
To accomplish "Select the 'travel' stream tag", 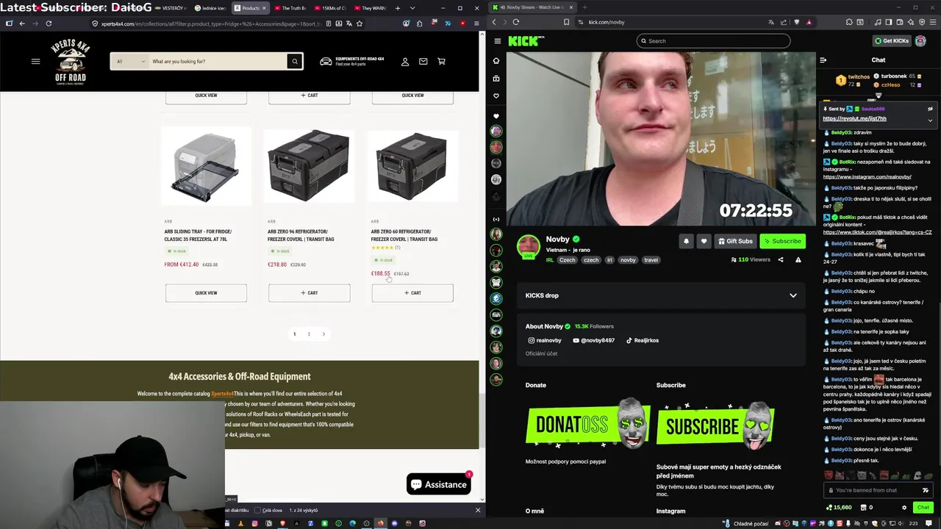I will tap(651, 260).
